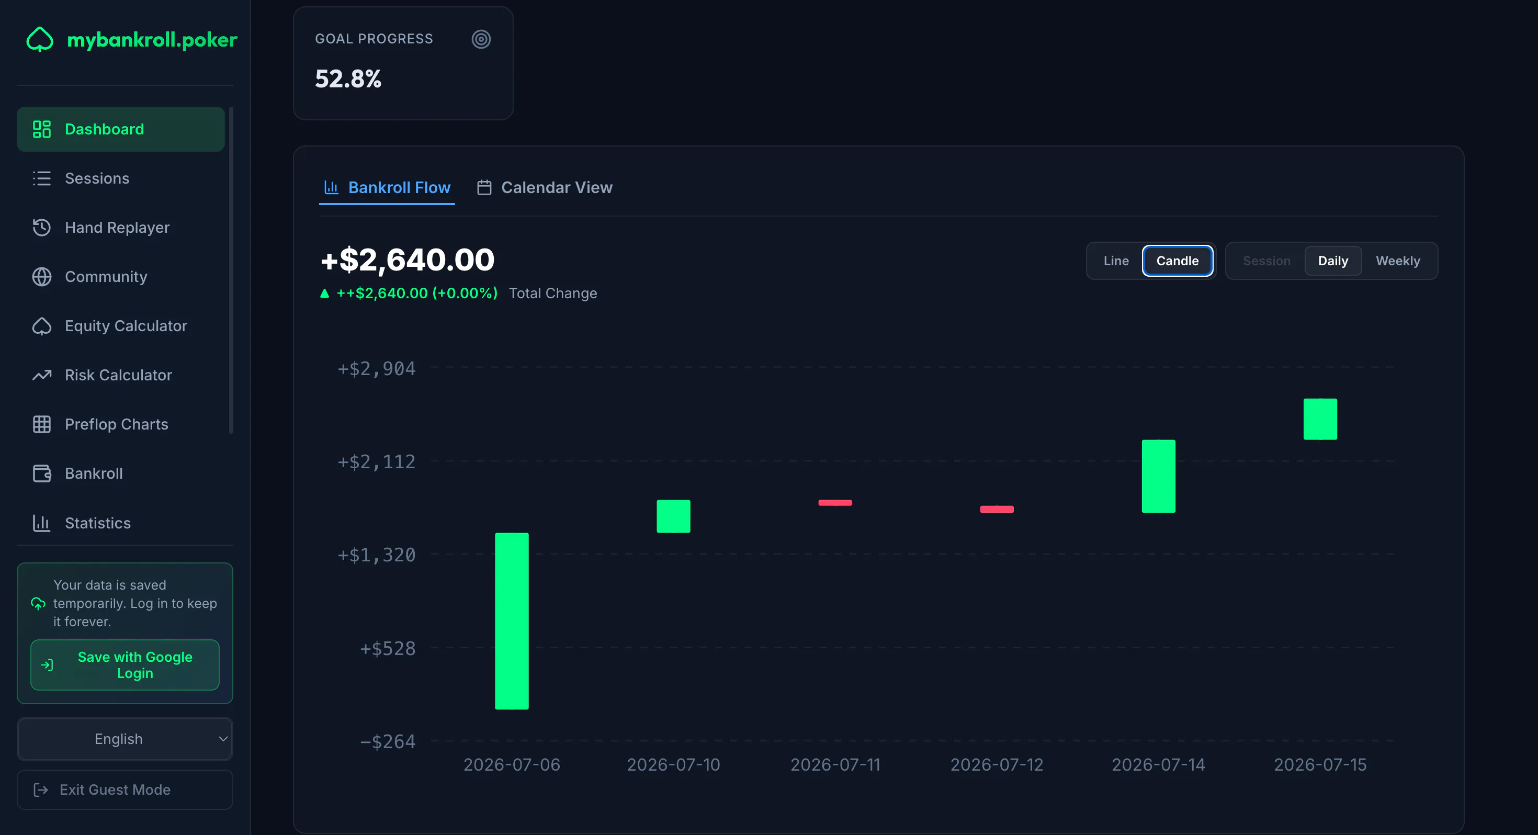Image resolution: width=1538 pixels, height=835 pixels.
Task: Open Statistics page in sidebar
Action: pyautogui.click(x=121, y=523)
